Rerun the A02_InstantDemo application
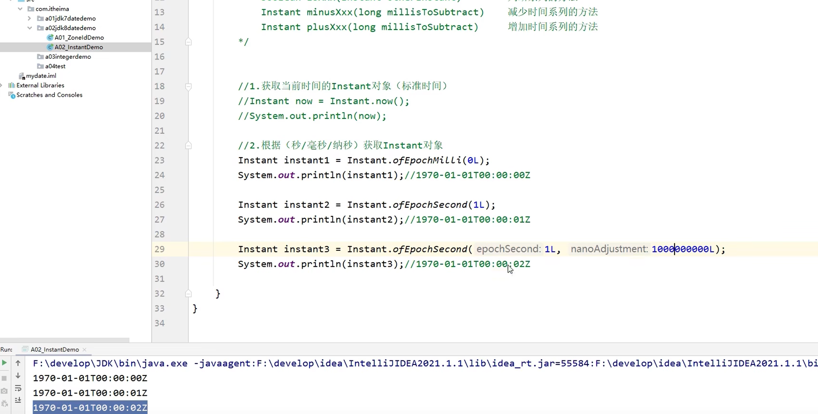This screenshot has width=818, height=414. 4,363
